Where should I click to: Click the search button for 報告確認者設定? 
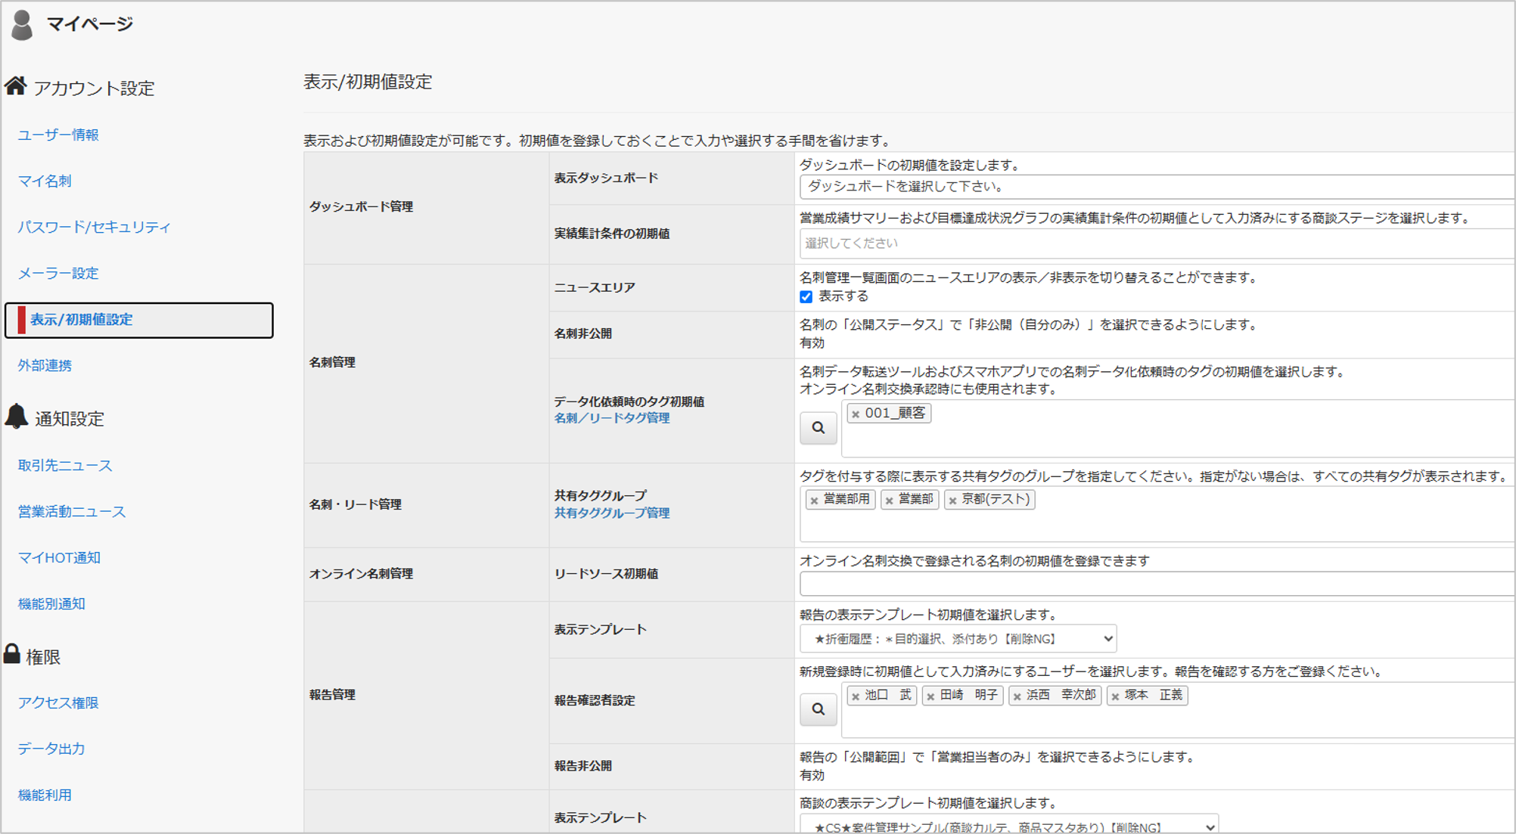pyautogui.click(x=818, y=709)
